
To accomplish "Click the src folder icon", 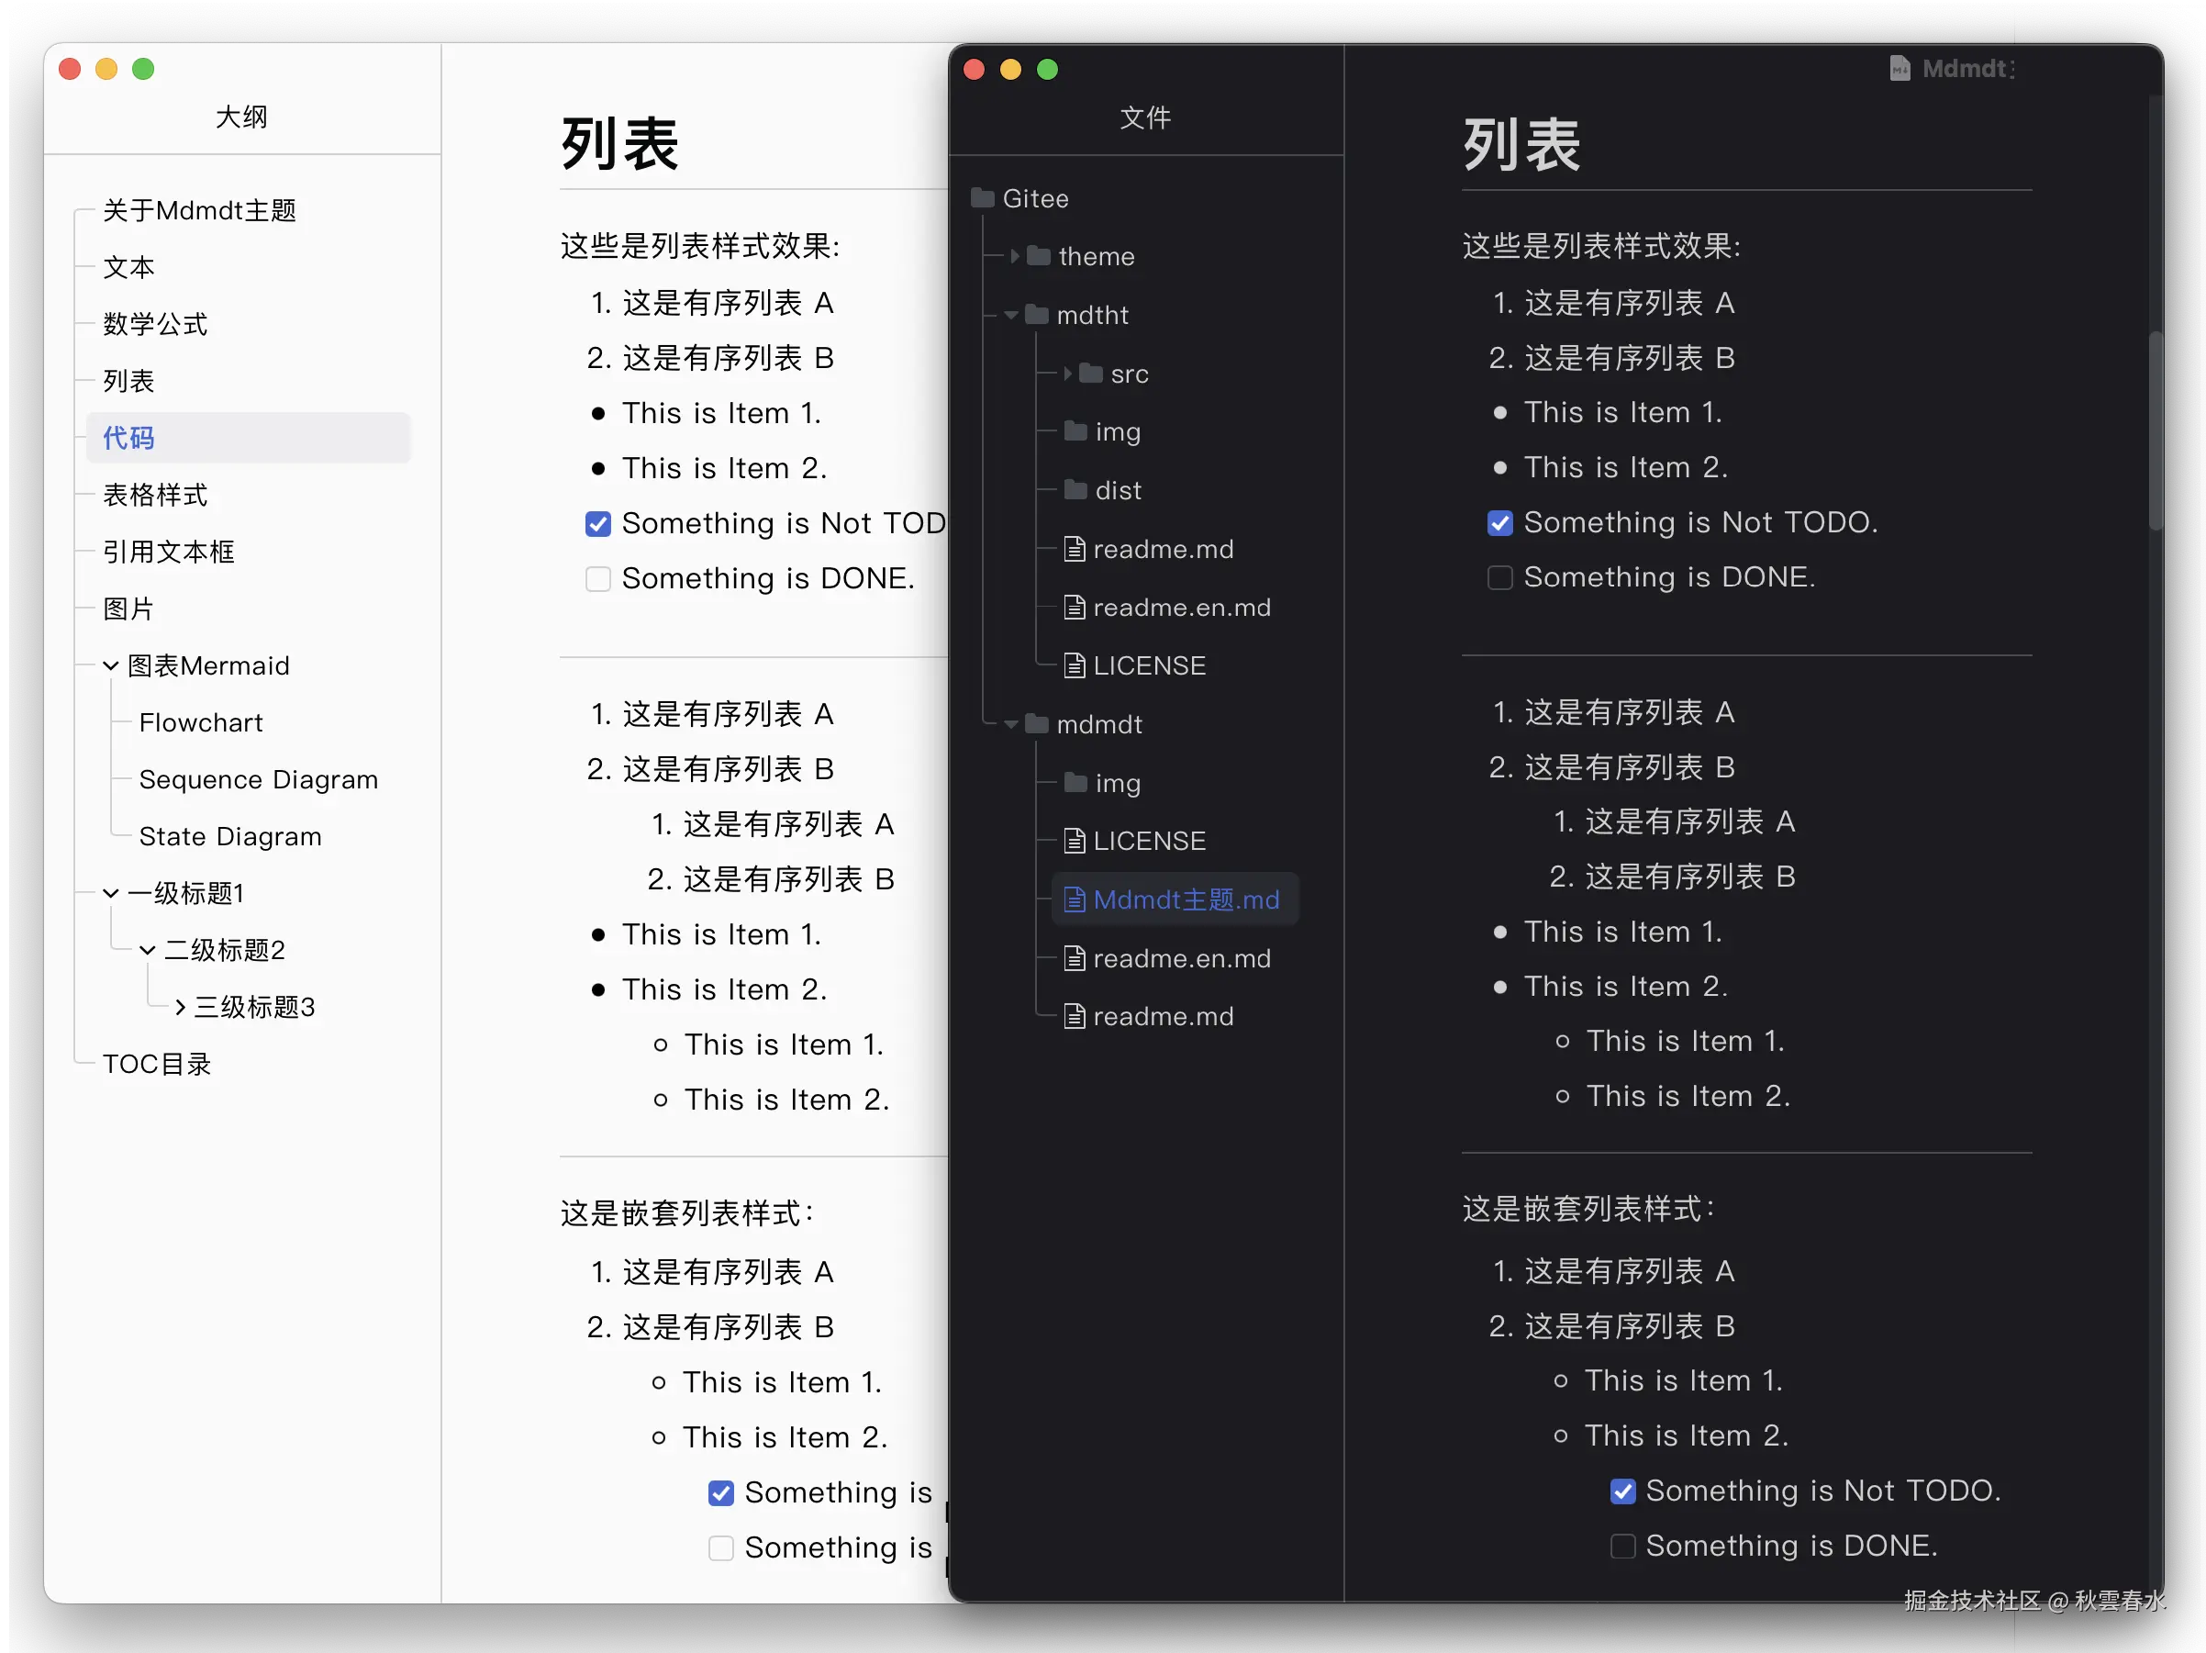I will [x=1091, y=374].
